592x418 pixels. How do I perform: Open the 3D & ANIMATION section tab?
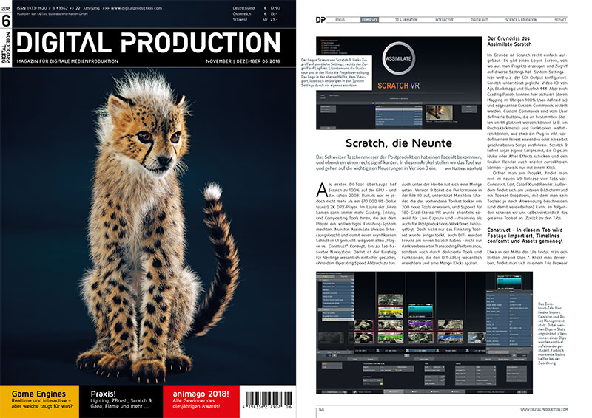(x=406, y=20)
